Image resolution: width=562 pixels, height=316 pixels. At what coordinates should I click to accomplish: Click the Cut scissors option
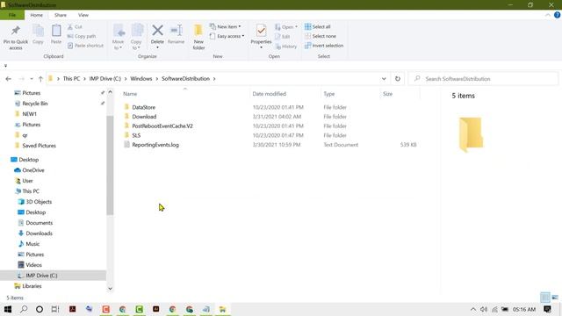[75, 27]
